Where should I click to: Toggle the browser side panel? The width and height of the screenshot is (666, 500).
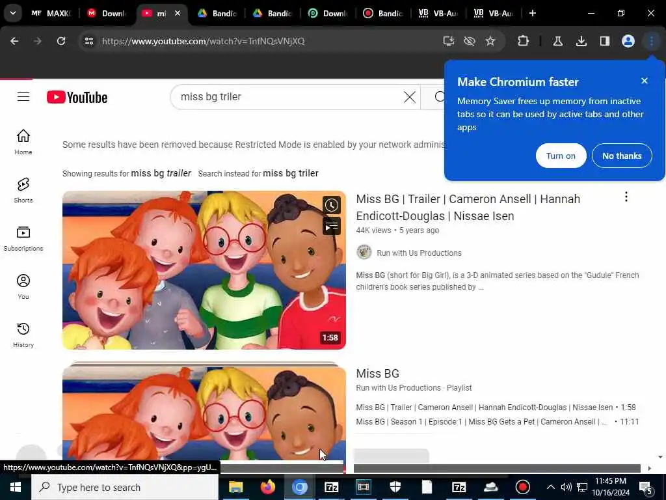click(x=604, y=41)
